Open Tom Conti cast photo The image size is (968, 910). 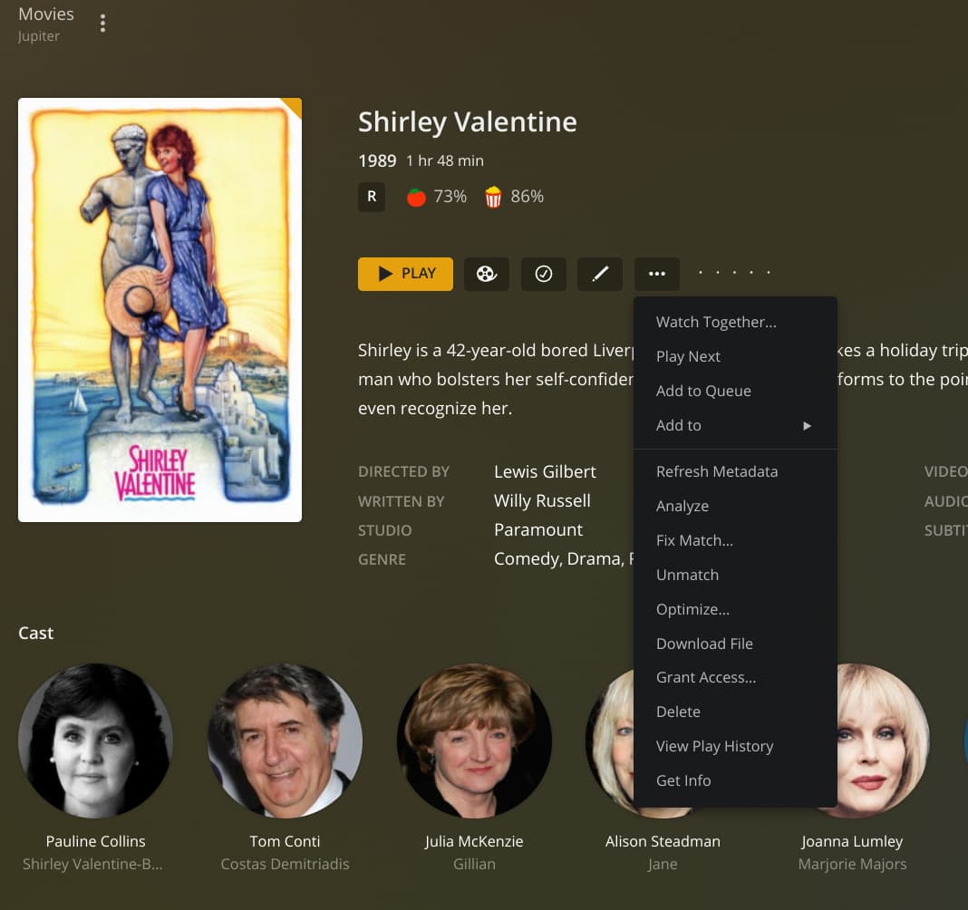point(285,741)
